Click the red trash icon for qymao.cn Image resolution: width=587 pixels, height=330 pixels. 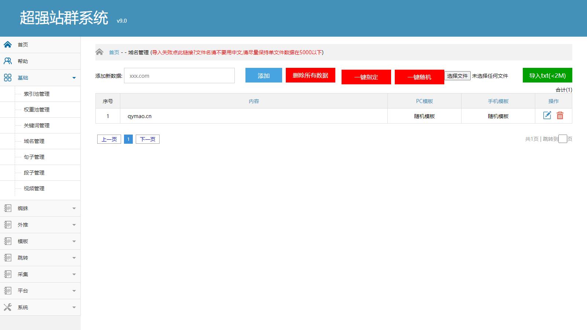[560, 115]
